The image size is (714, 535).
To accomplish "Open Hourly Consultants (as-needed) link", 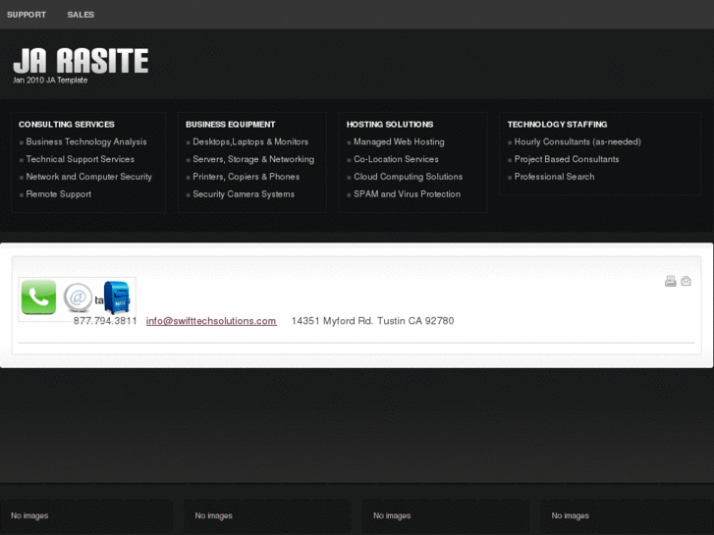I will 577,141.
